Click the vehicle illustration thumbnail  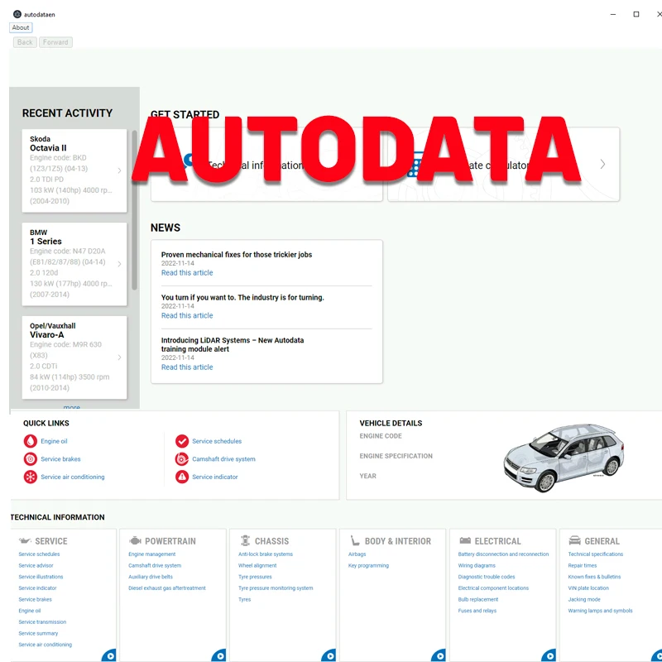(x=564, y=458)
